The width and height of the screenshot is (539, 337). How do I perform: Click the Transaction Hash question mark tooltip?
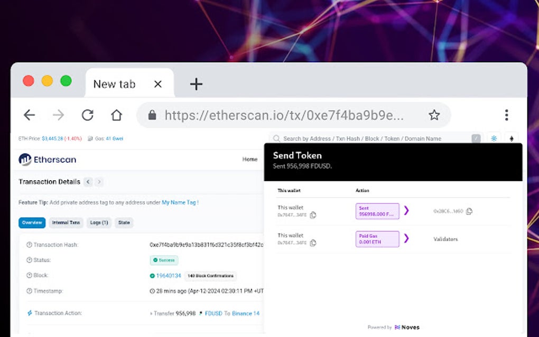tap(29, 244)
